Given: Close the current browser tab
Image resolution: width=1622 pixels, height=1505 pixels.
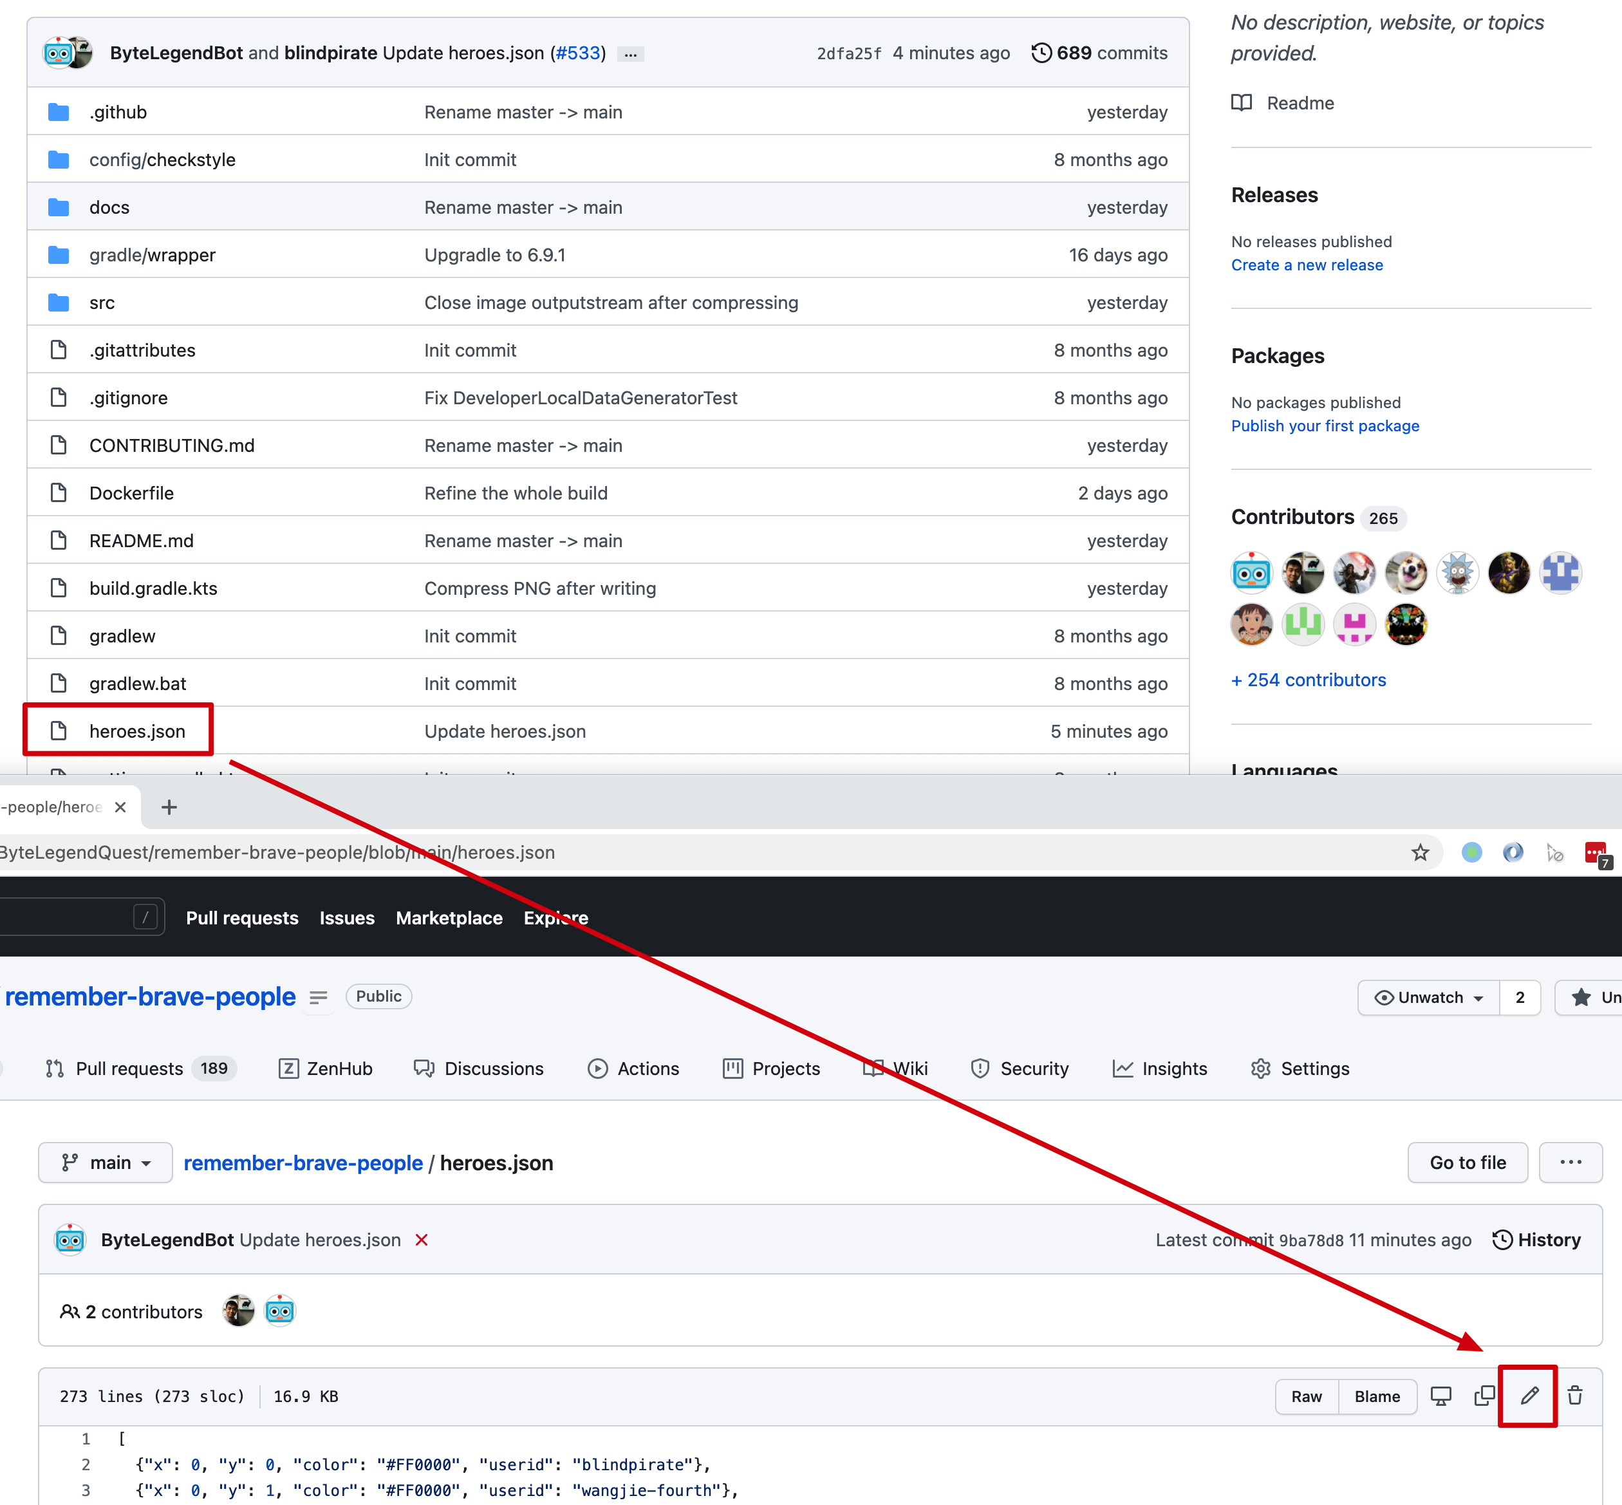Looking at the screenshot, I should 120,807.
